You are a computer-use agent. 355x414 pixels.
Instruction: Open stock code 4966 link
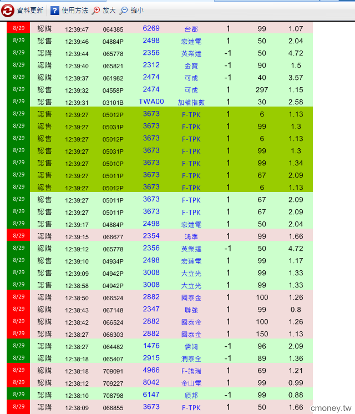151,370
